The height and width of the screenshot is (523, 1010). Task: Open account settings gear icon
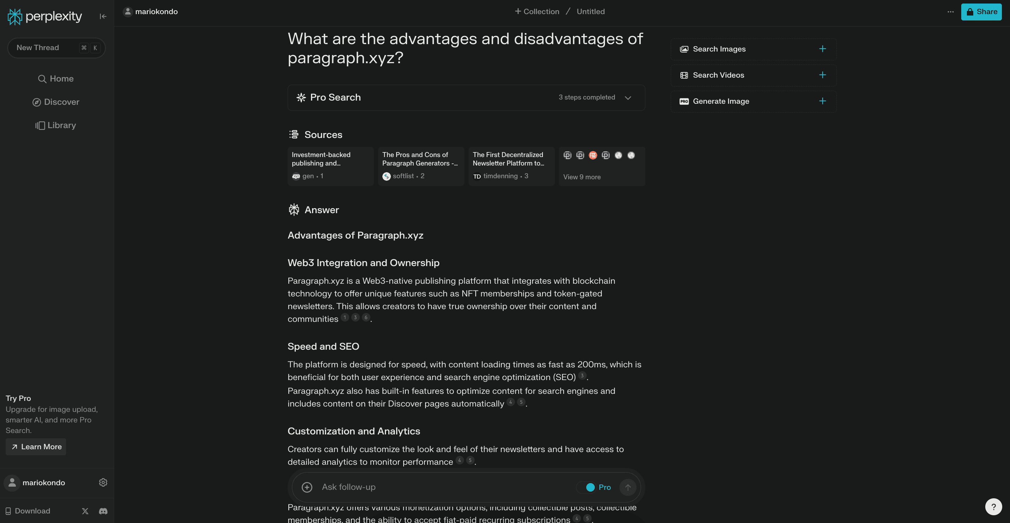[103, 482]
